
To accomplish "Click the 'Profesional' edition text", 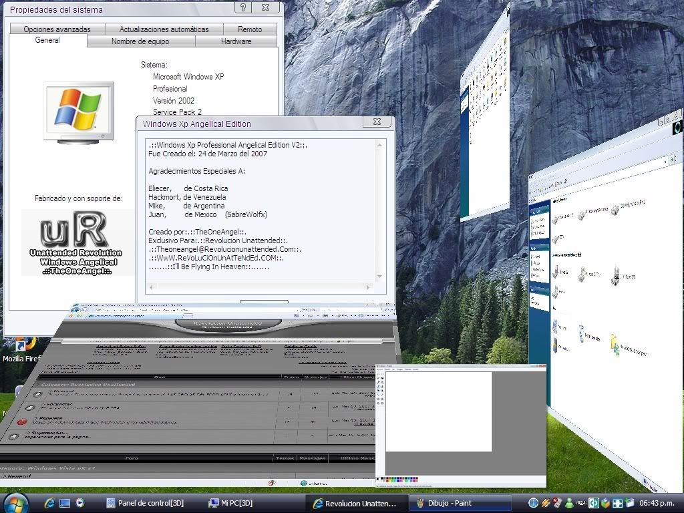I will pos(170,89).
